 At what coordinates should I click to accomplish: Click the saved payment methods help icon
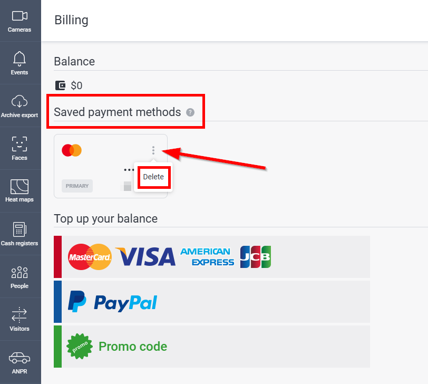click(190, 112)
